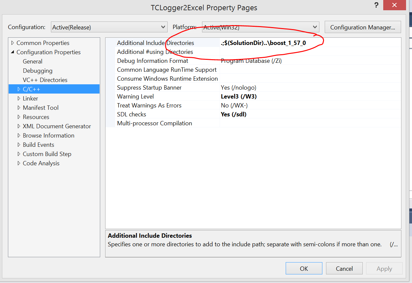Click the Warning Level property name

[x=135, y=97]
